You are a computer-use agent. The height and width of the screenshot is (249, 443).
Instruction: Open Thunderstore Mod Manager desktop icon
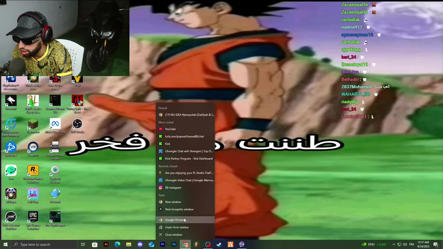[x=11, y=128]
